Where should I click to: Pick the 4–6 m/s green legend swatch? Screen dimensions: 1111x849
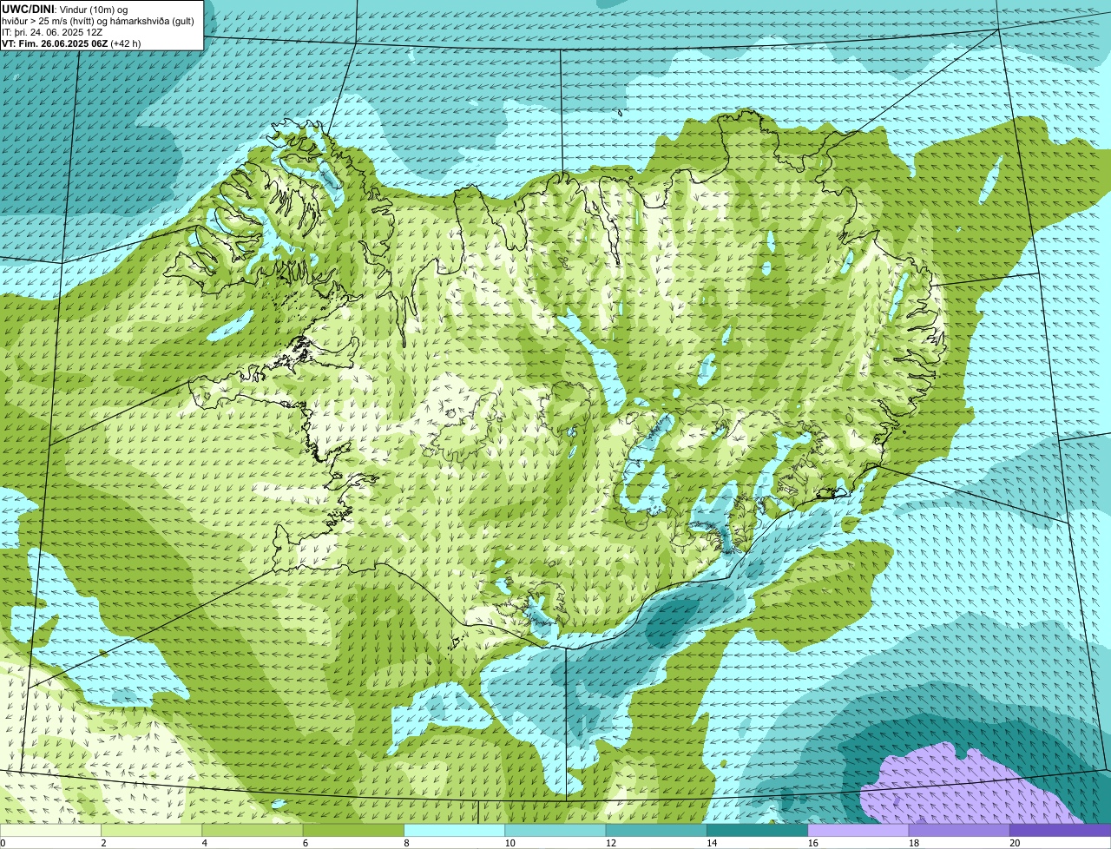pos(253,831)
